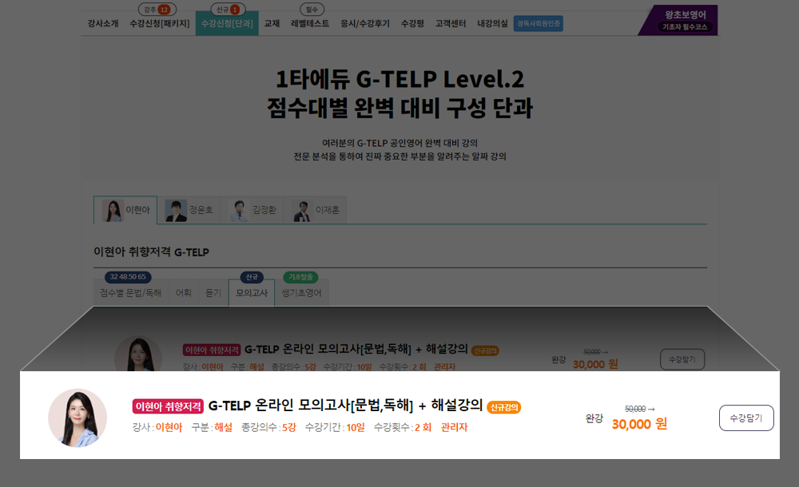Click 수강횟수: 2 회 in the enlarged row

403,427
